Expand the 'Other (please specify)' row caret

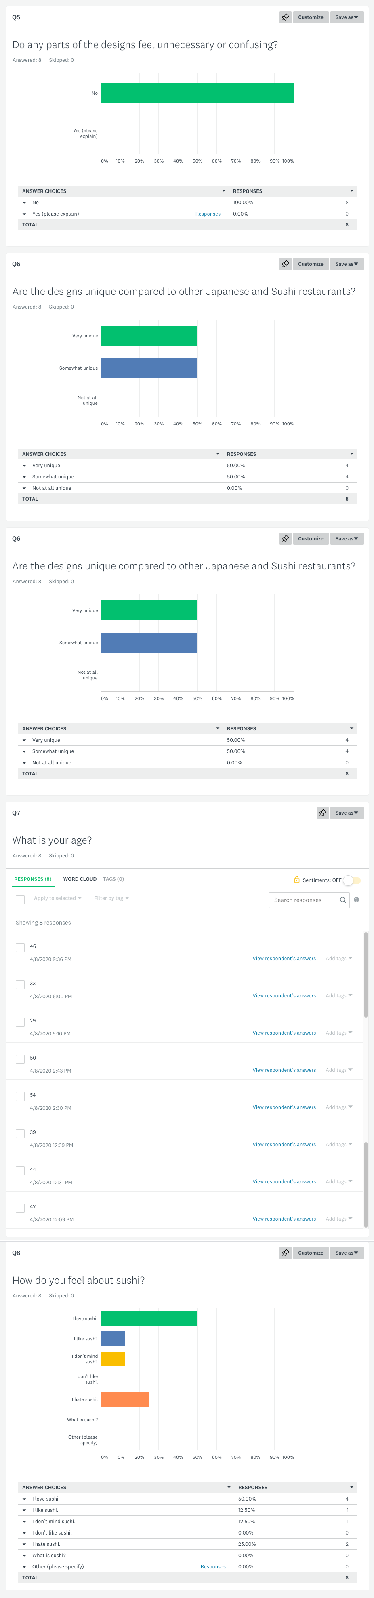[24, 1567]
